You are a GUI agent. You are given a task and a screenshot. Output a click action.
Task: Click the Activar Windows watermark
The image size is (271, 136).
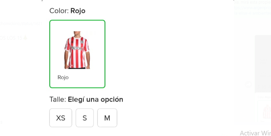click(x=255, y=133)
